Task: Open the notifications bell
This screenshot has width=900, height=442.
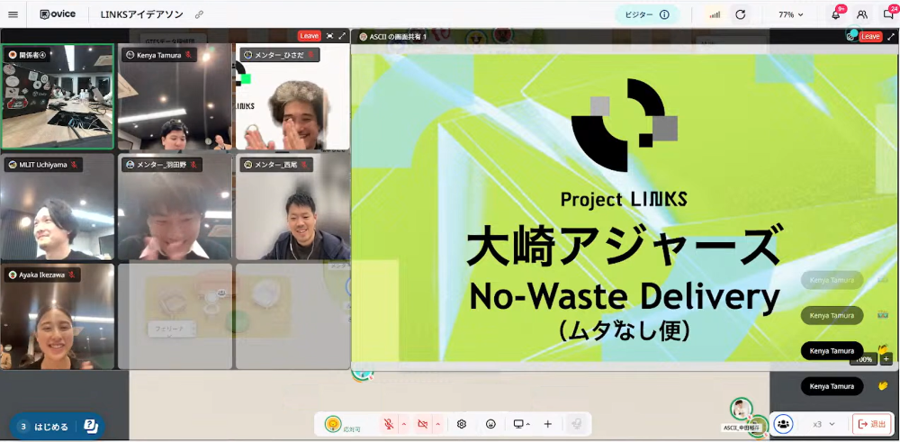Action: 836,15
